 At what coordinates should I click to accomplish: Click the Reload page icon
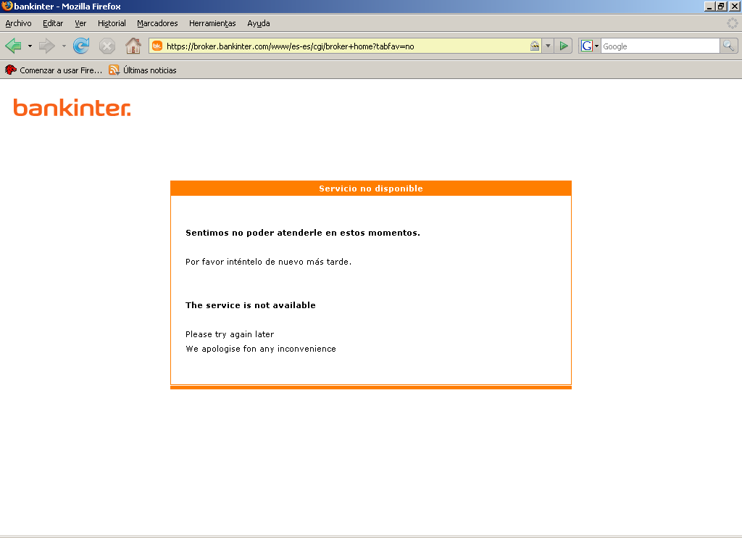pyautogui.click(x=80, y=46)
